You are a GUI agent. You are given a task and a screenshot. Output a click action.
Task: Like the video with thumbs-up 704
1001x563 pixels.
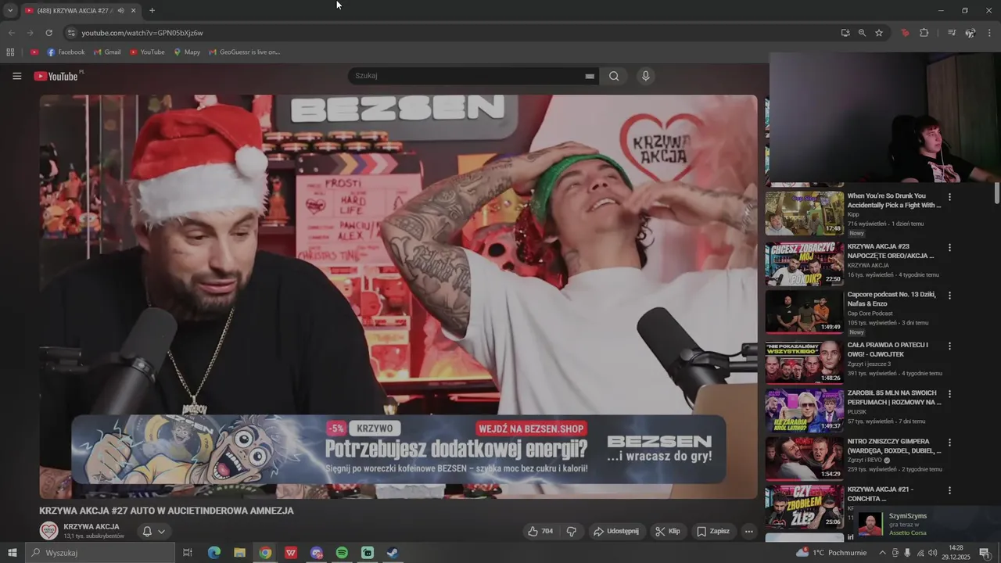pyautogui.click(x=540, y=531)
